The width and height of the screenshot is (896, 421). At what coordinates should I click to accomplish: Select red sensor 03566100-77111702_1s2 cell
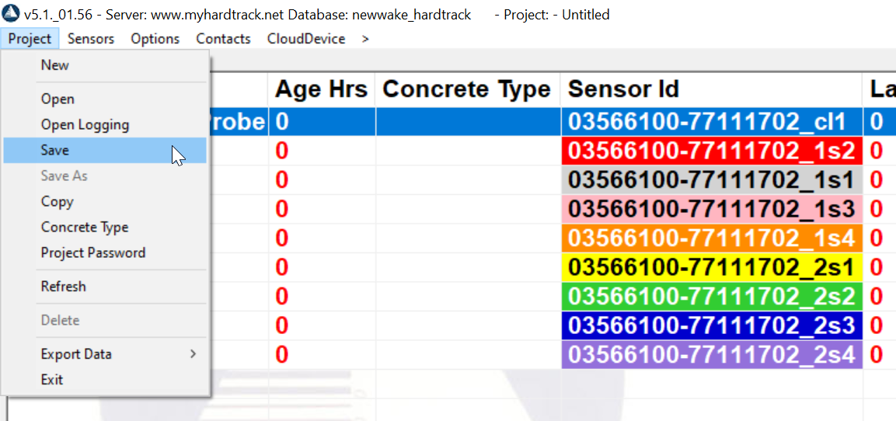point(711,151)
